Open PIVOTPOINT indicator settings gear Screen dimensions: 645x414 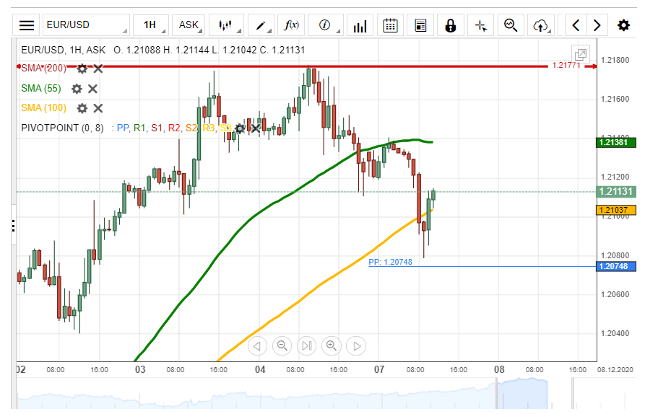[x=240, y=128]
